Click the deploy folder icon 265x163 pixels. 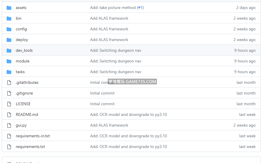9,40
